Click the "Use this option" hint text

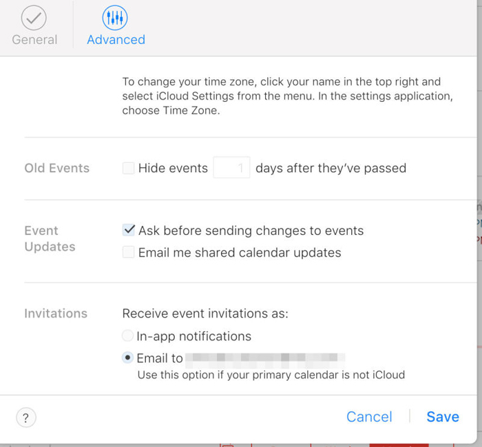pyautogui.click(x=271, y=375)
